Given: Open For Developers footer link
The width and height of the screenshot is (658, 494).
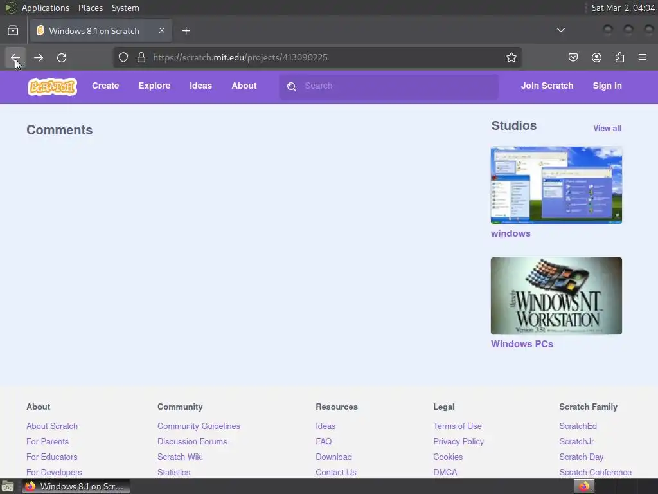Looking at the screenshot, I should click(x=54, y=473).
